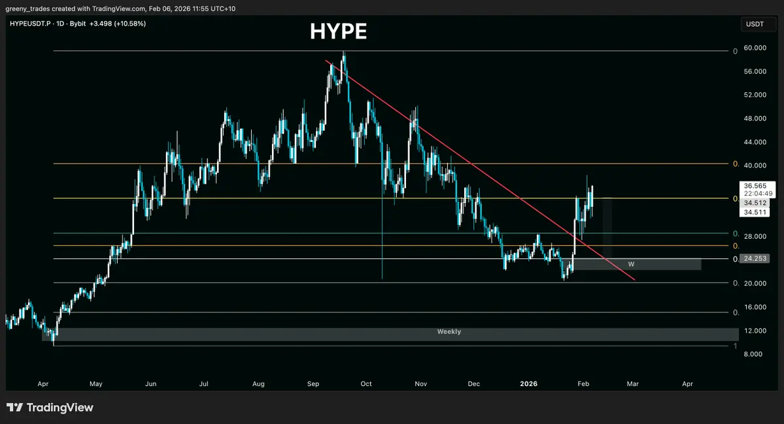
Task: Click 48.000 on the price axis
Action: point(755,118)
